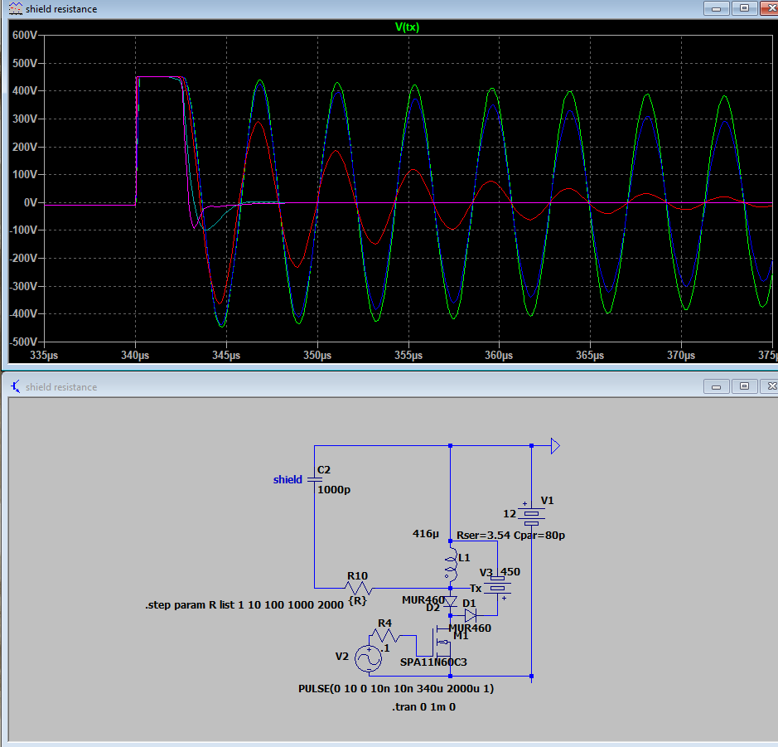Screen dimensions: 778x747
Task: Click the .step param directive text
Action: tap(244, 605)
